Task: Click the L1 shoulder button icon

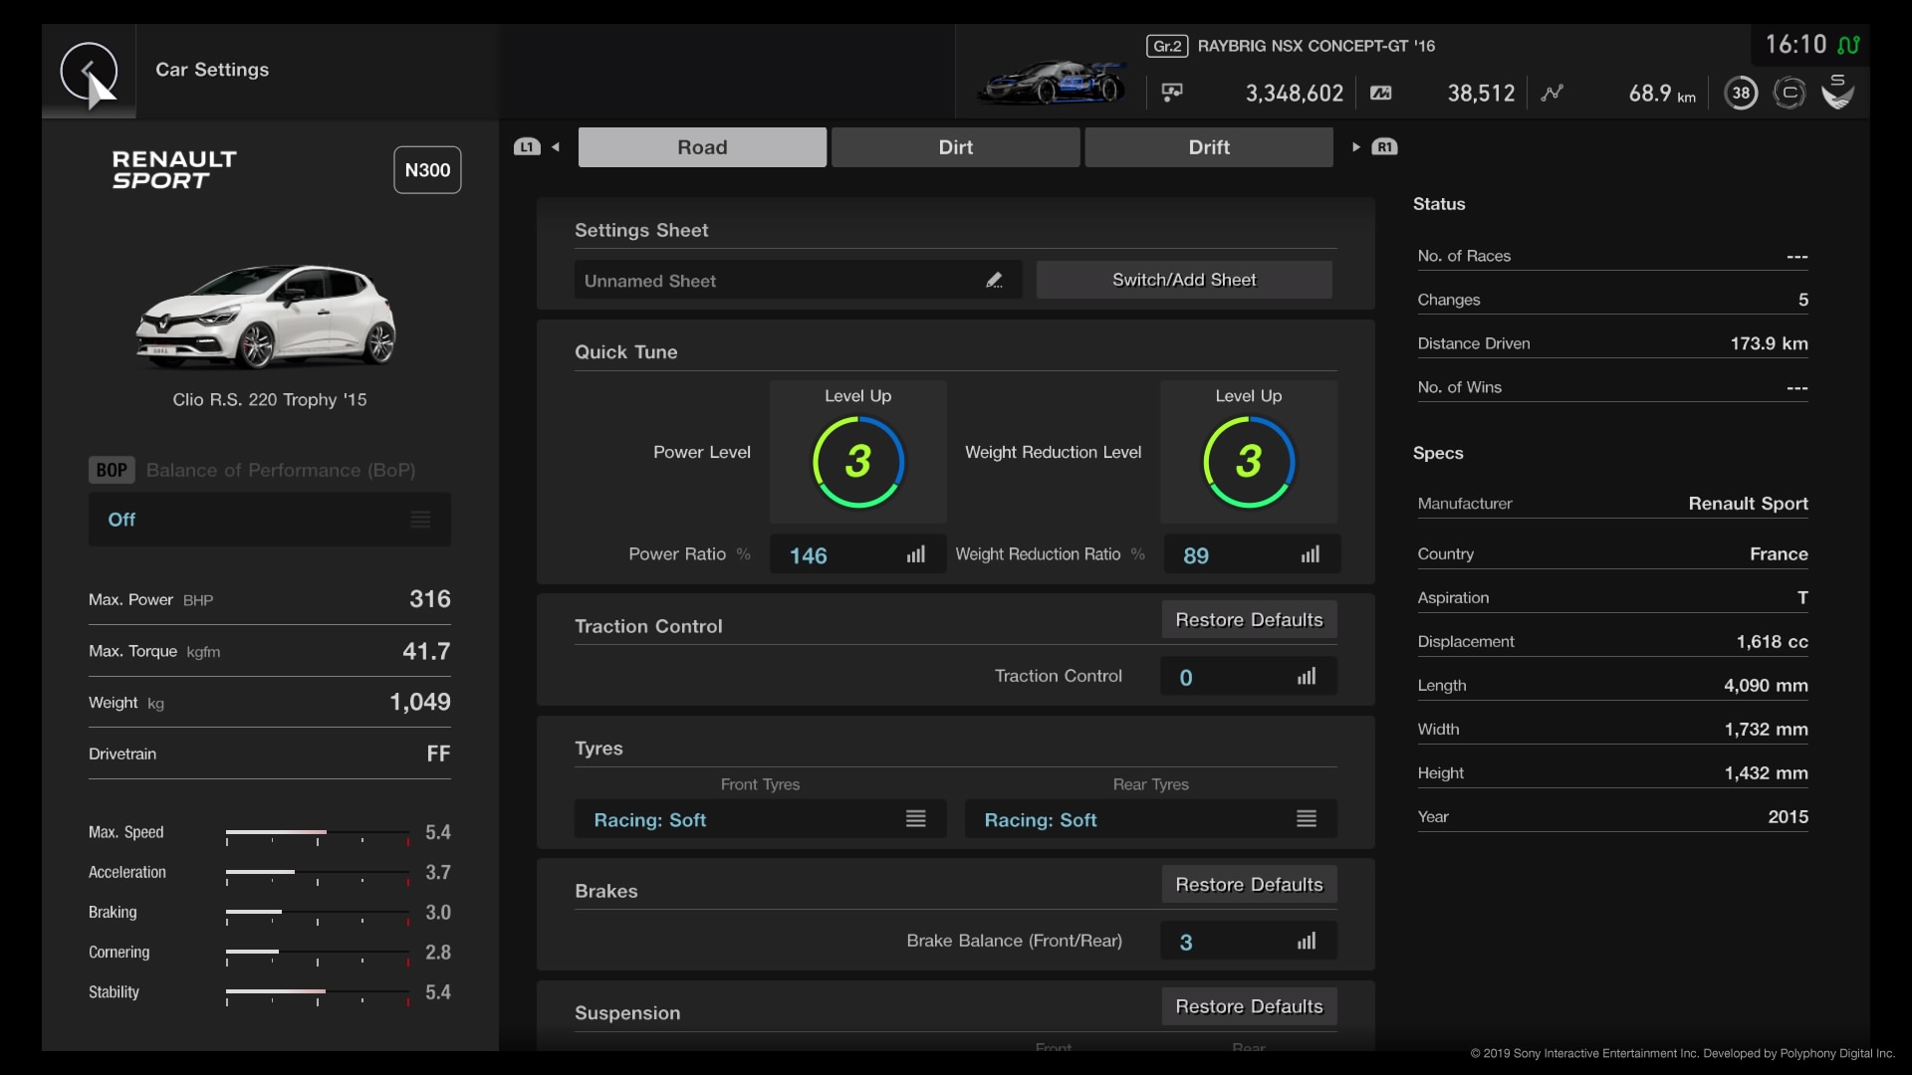Action: click(527, 147)
